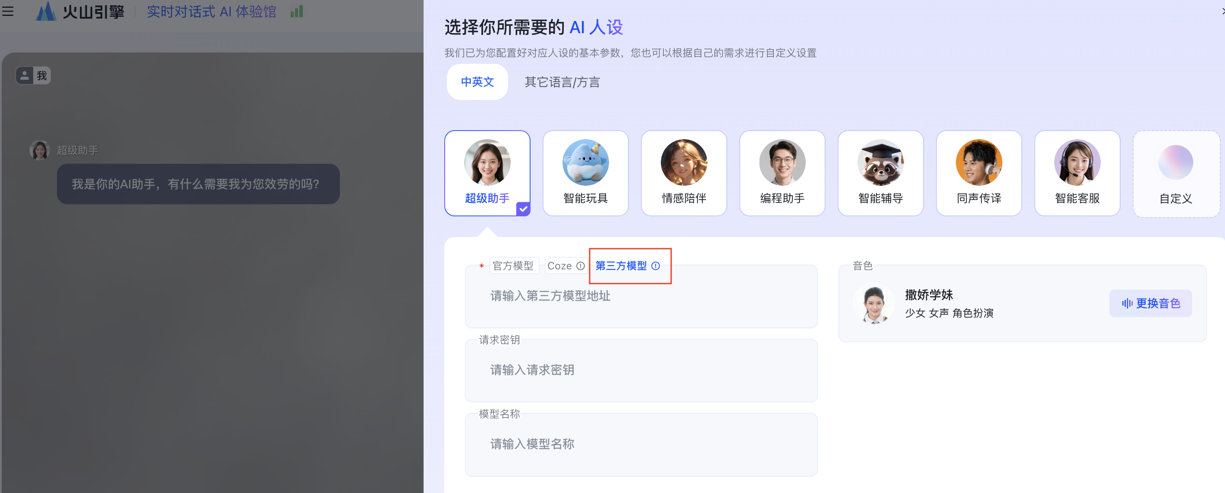Click the 请输入请求密钥 input field
The height and width of the screenshot is (493, 1225).
[641, 371]
